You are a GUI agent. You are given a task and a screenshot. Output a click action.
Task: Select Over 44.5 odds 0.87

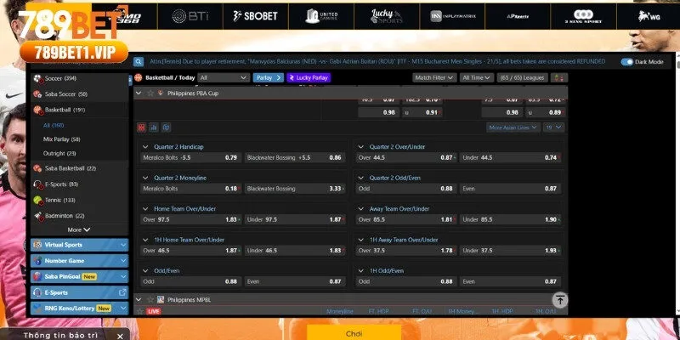click(406, 158)
